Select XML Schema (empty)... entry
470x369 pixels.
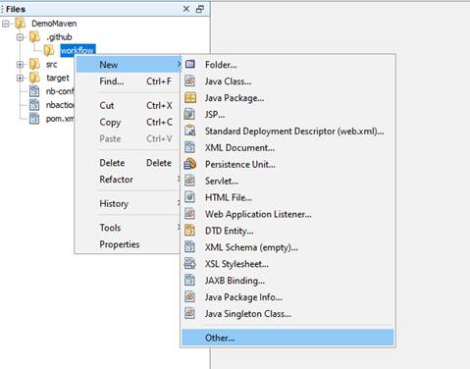point(287,247)
